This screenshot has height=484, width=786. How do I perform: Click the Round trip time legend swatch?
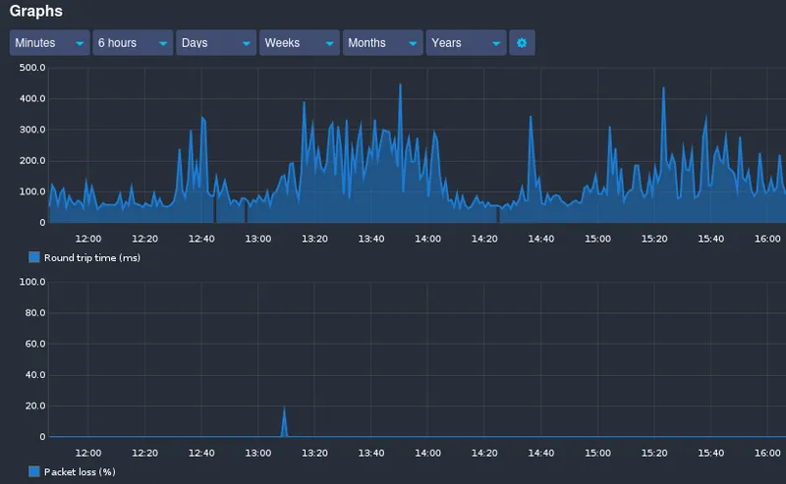pos(34,257)
